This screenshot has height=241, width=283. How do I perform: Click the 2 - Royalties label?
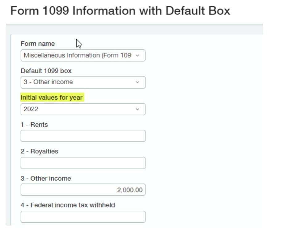point(39,151)
